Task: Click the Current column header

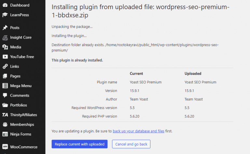Action: click(x=136, y=73)
